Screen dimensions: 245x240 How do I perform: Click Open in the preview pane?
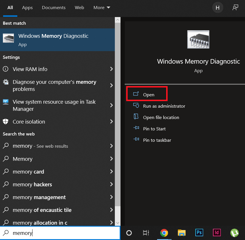(147, 94)
